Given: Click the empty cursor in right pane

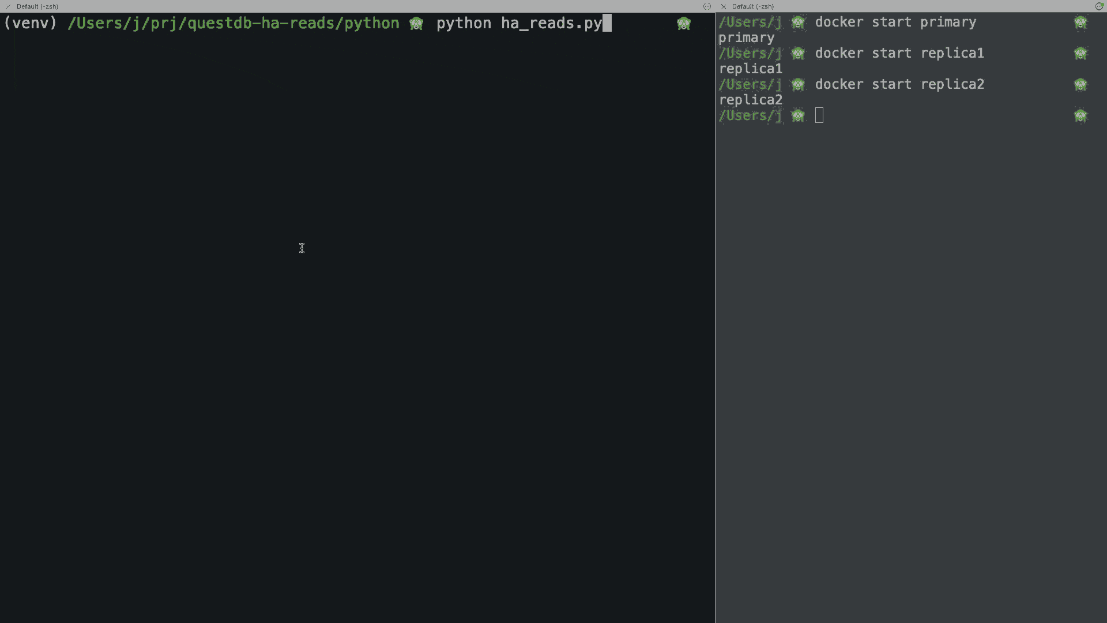Looking at the screenshot, I should coord(819,115).
